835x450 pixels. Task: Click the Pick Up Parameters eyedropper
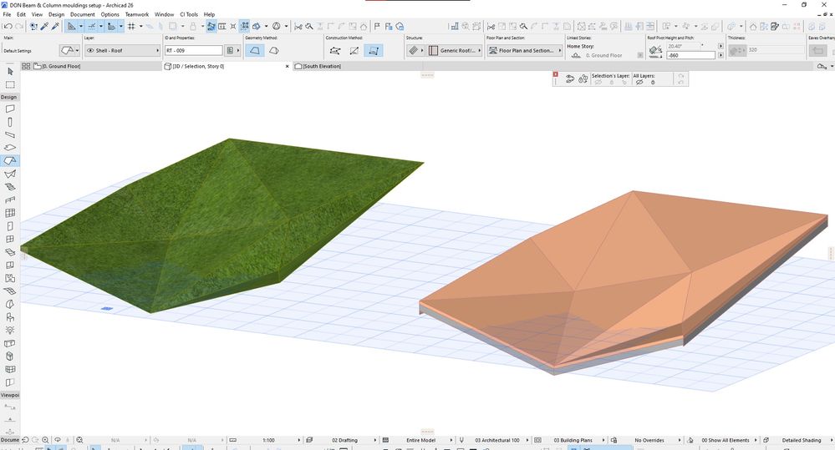click(x=43, y=26)
